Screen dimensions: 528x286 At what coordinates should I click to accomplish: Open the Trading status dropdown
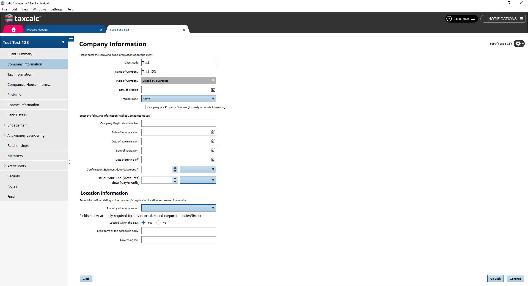(x=178, y=99)
